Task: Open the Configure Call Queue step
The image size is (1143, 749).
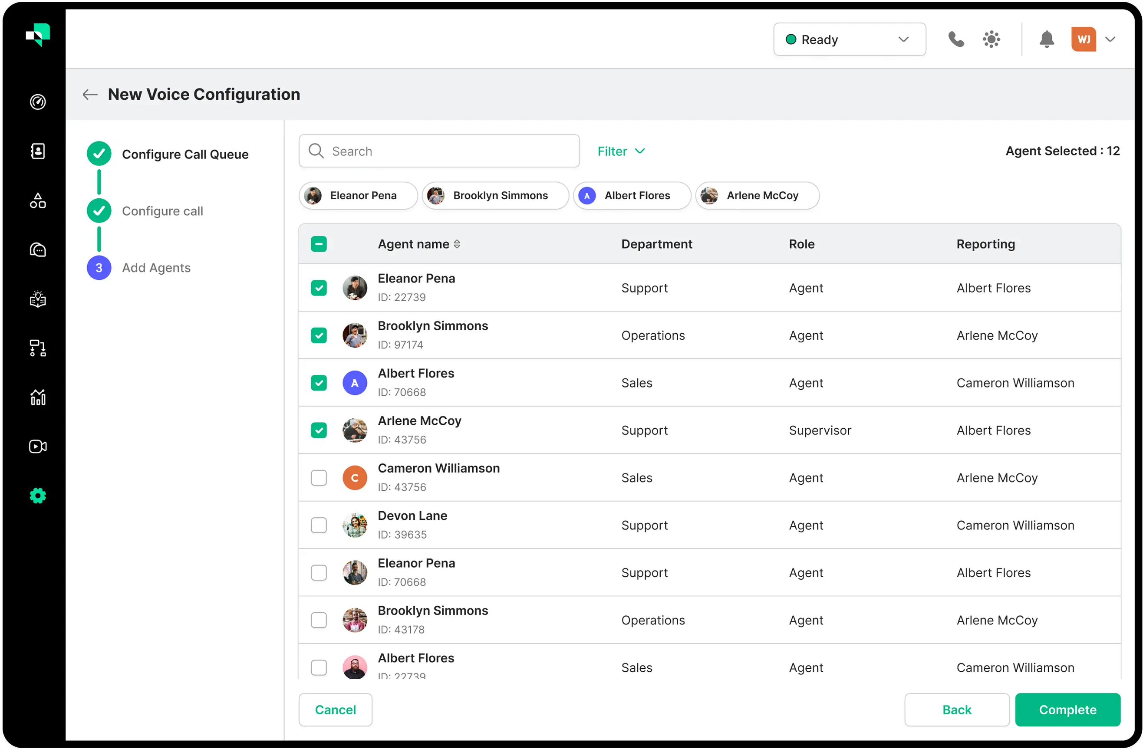Action: pyautogui.click(x=185, y=154)
